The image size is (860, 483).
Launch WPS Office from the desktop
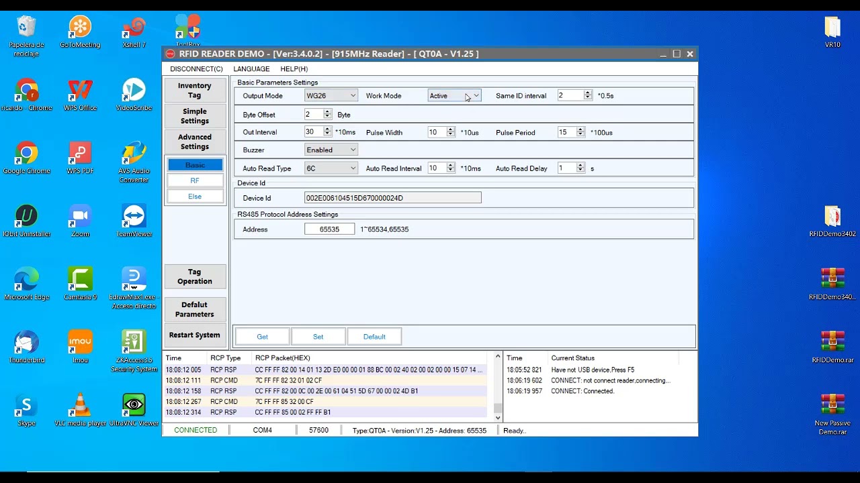pos(80,95)
